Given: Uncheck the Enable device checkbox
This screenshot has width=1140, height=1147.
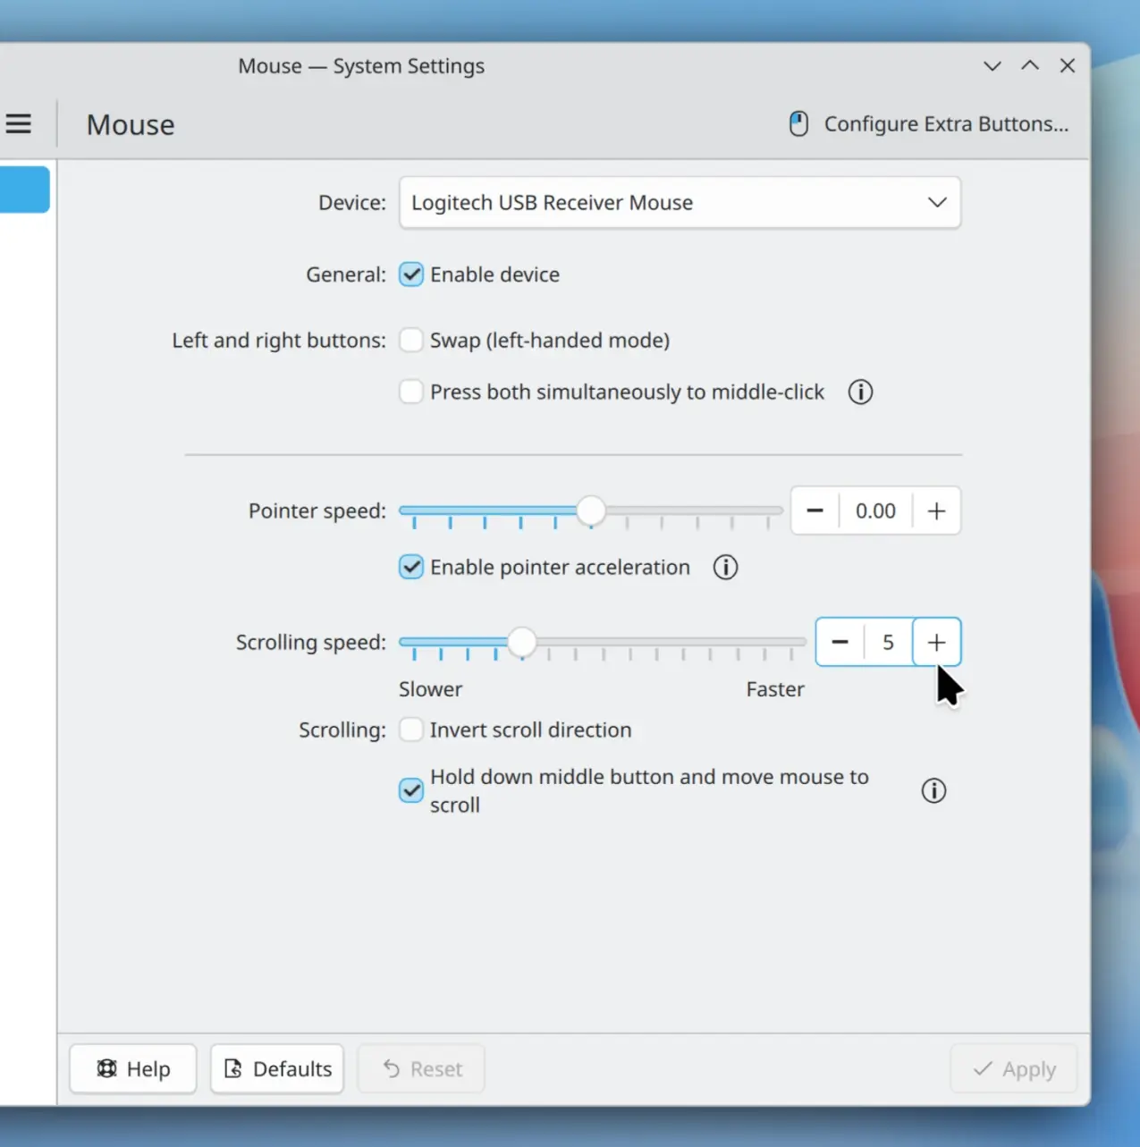Looking at the screenshot, I should coord(411,274).
